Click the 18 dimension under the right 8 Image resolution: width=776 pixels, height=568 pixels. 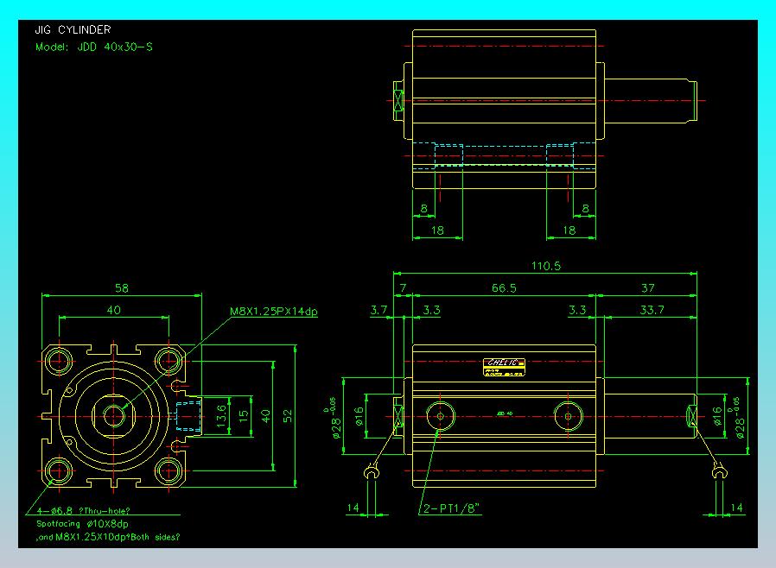(x=569, y=230)
